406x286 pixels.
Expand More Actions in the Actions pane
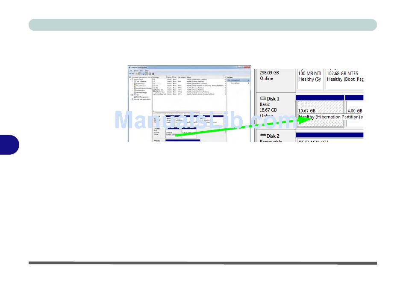pyautogui.click(x=248, y=83)
